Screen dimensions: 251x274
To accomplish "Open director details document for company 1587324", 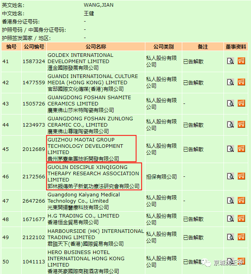I will click(x=231, y=61).
